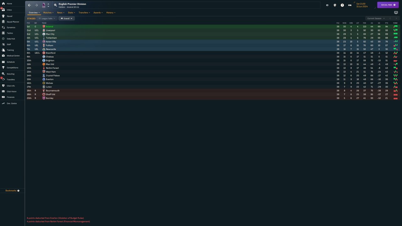The image size is (402, 226).
Task: Click Everton in the league table
Action: [x=50, y=79]
